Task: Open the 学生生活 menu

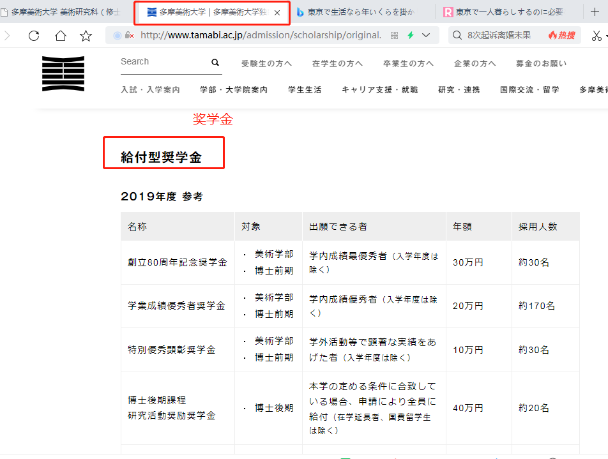Action: 305,90
